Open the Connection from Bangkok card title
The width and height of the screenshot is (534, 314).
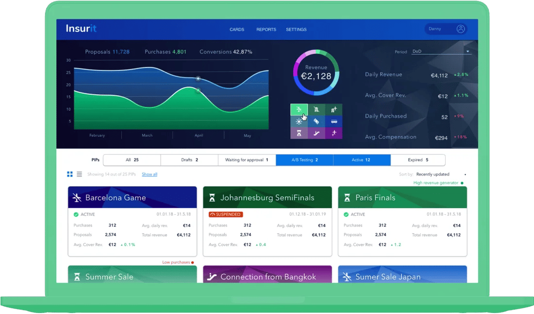[268, 277]
